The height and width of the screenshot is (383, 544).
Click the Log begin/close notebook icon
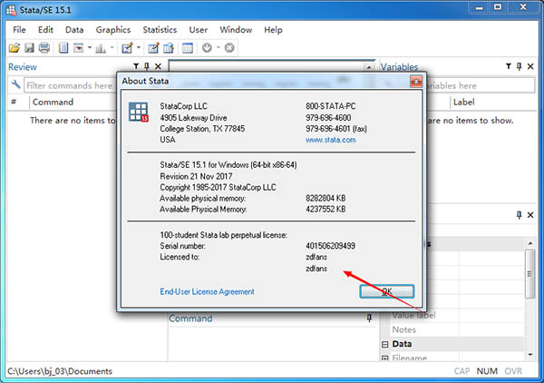(x=63, y=48)
